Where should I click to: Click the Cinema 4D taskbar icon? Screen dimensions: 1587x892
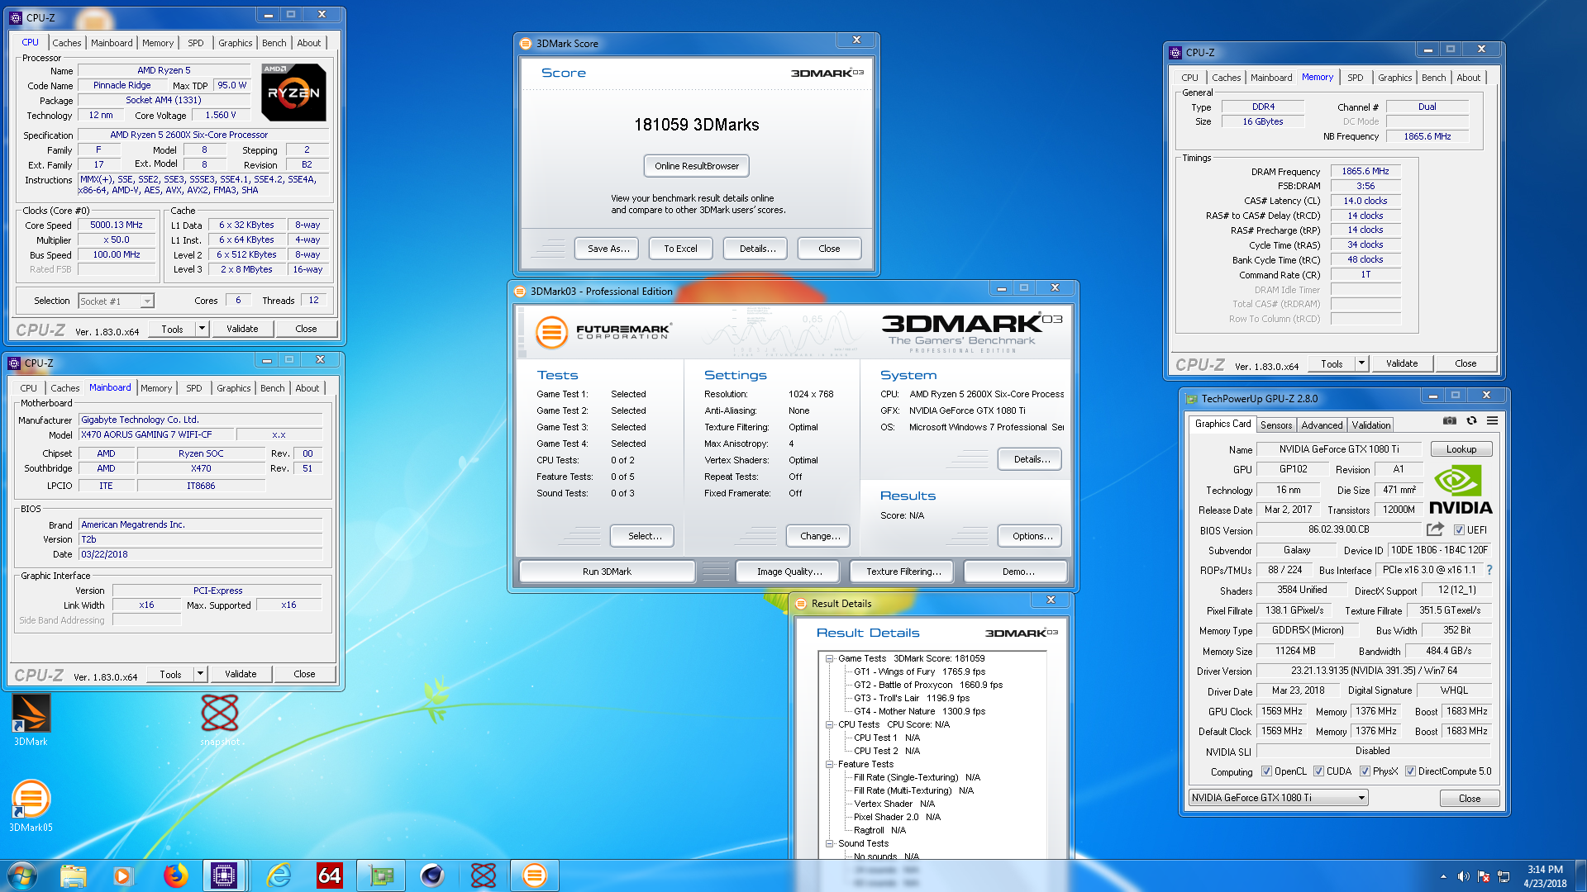432,875
